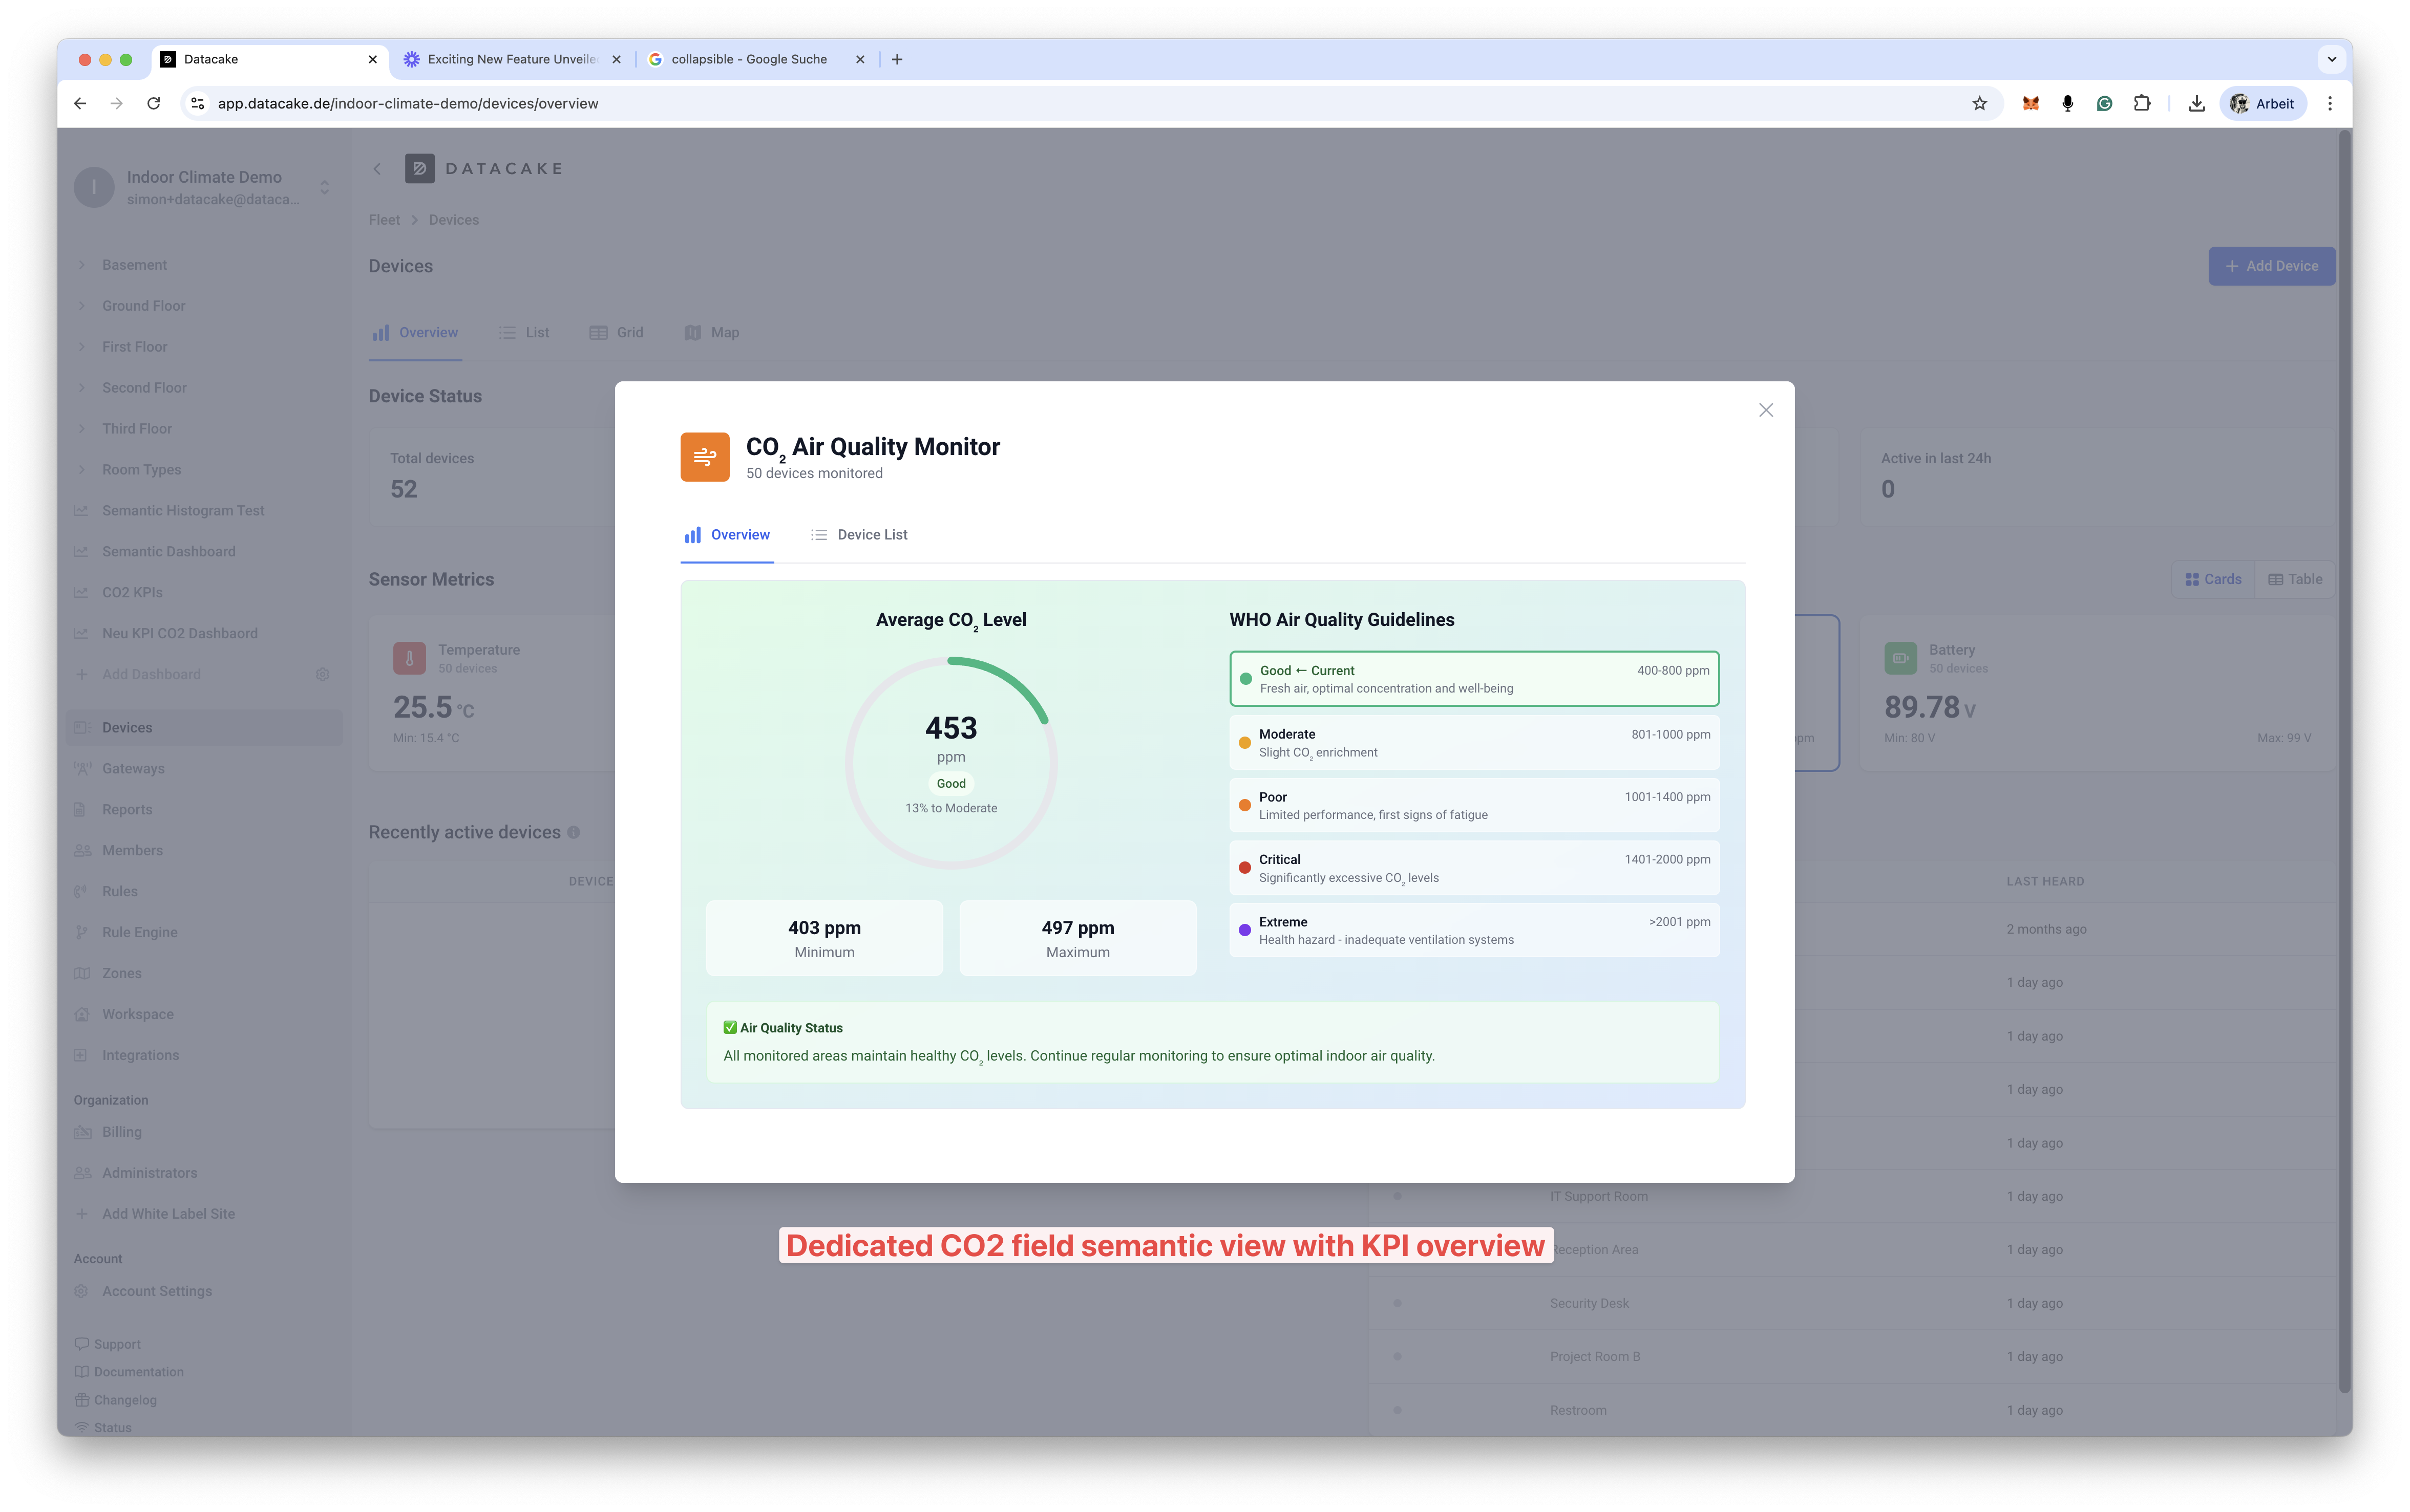The height and width of the screenshot is (1512, 2410).
Task: Reload the page
Action: click(x=153, y=103)
